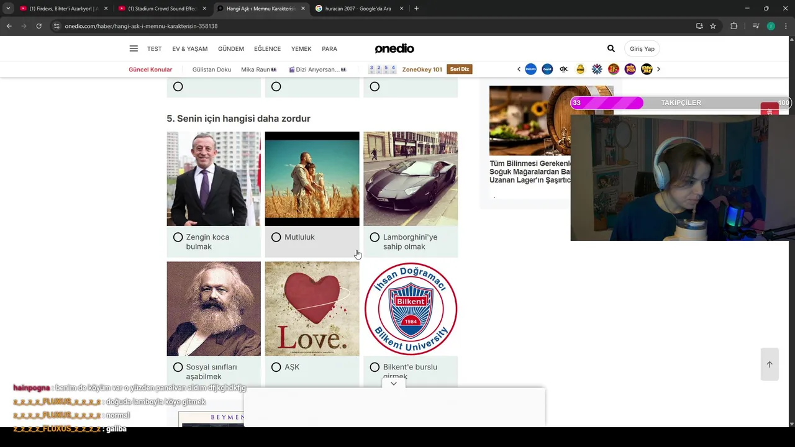Click the dk brand icon
The height and width of the screenshot is (447, 795).
click(564, 70)
